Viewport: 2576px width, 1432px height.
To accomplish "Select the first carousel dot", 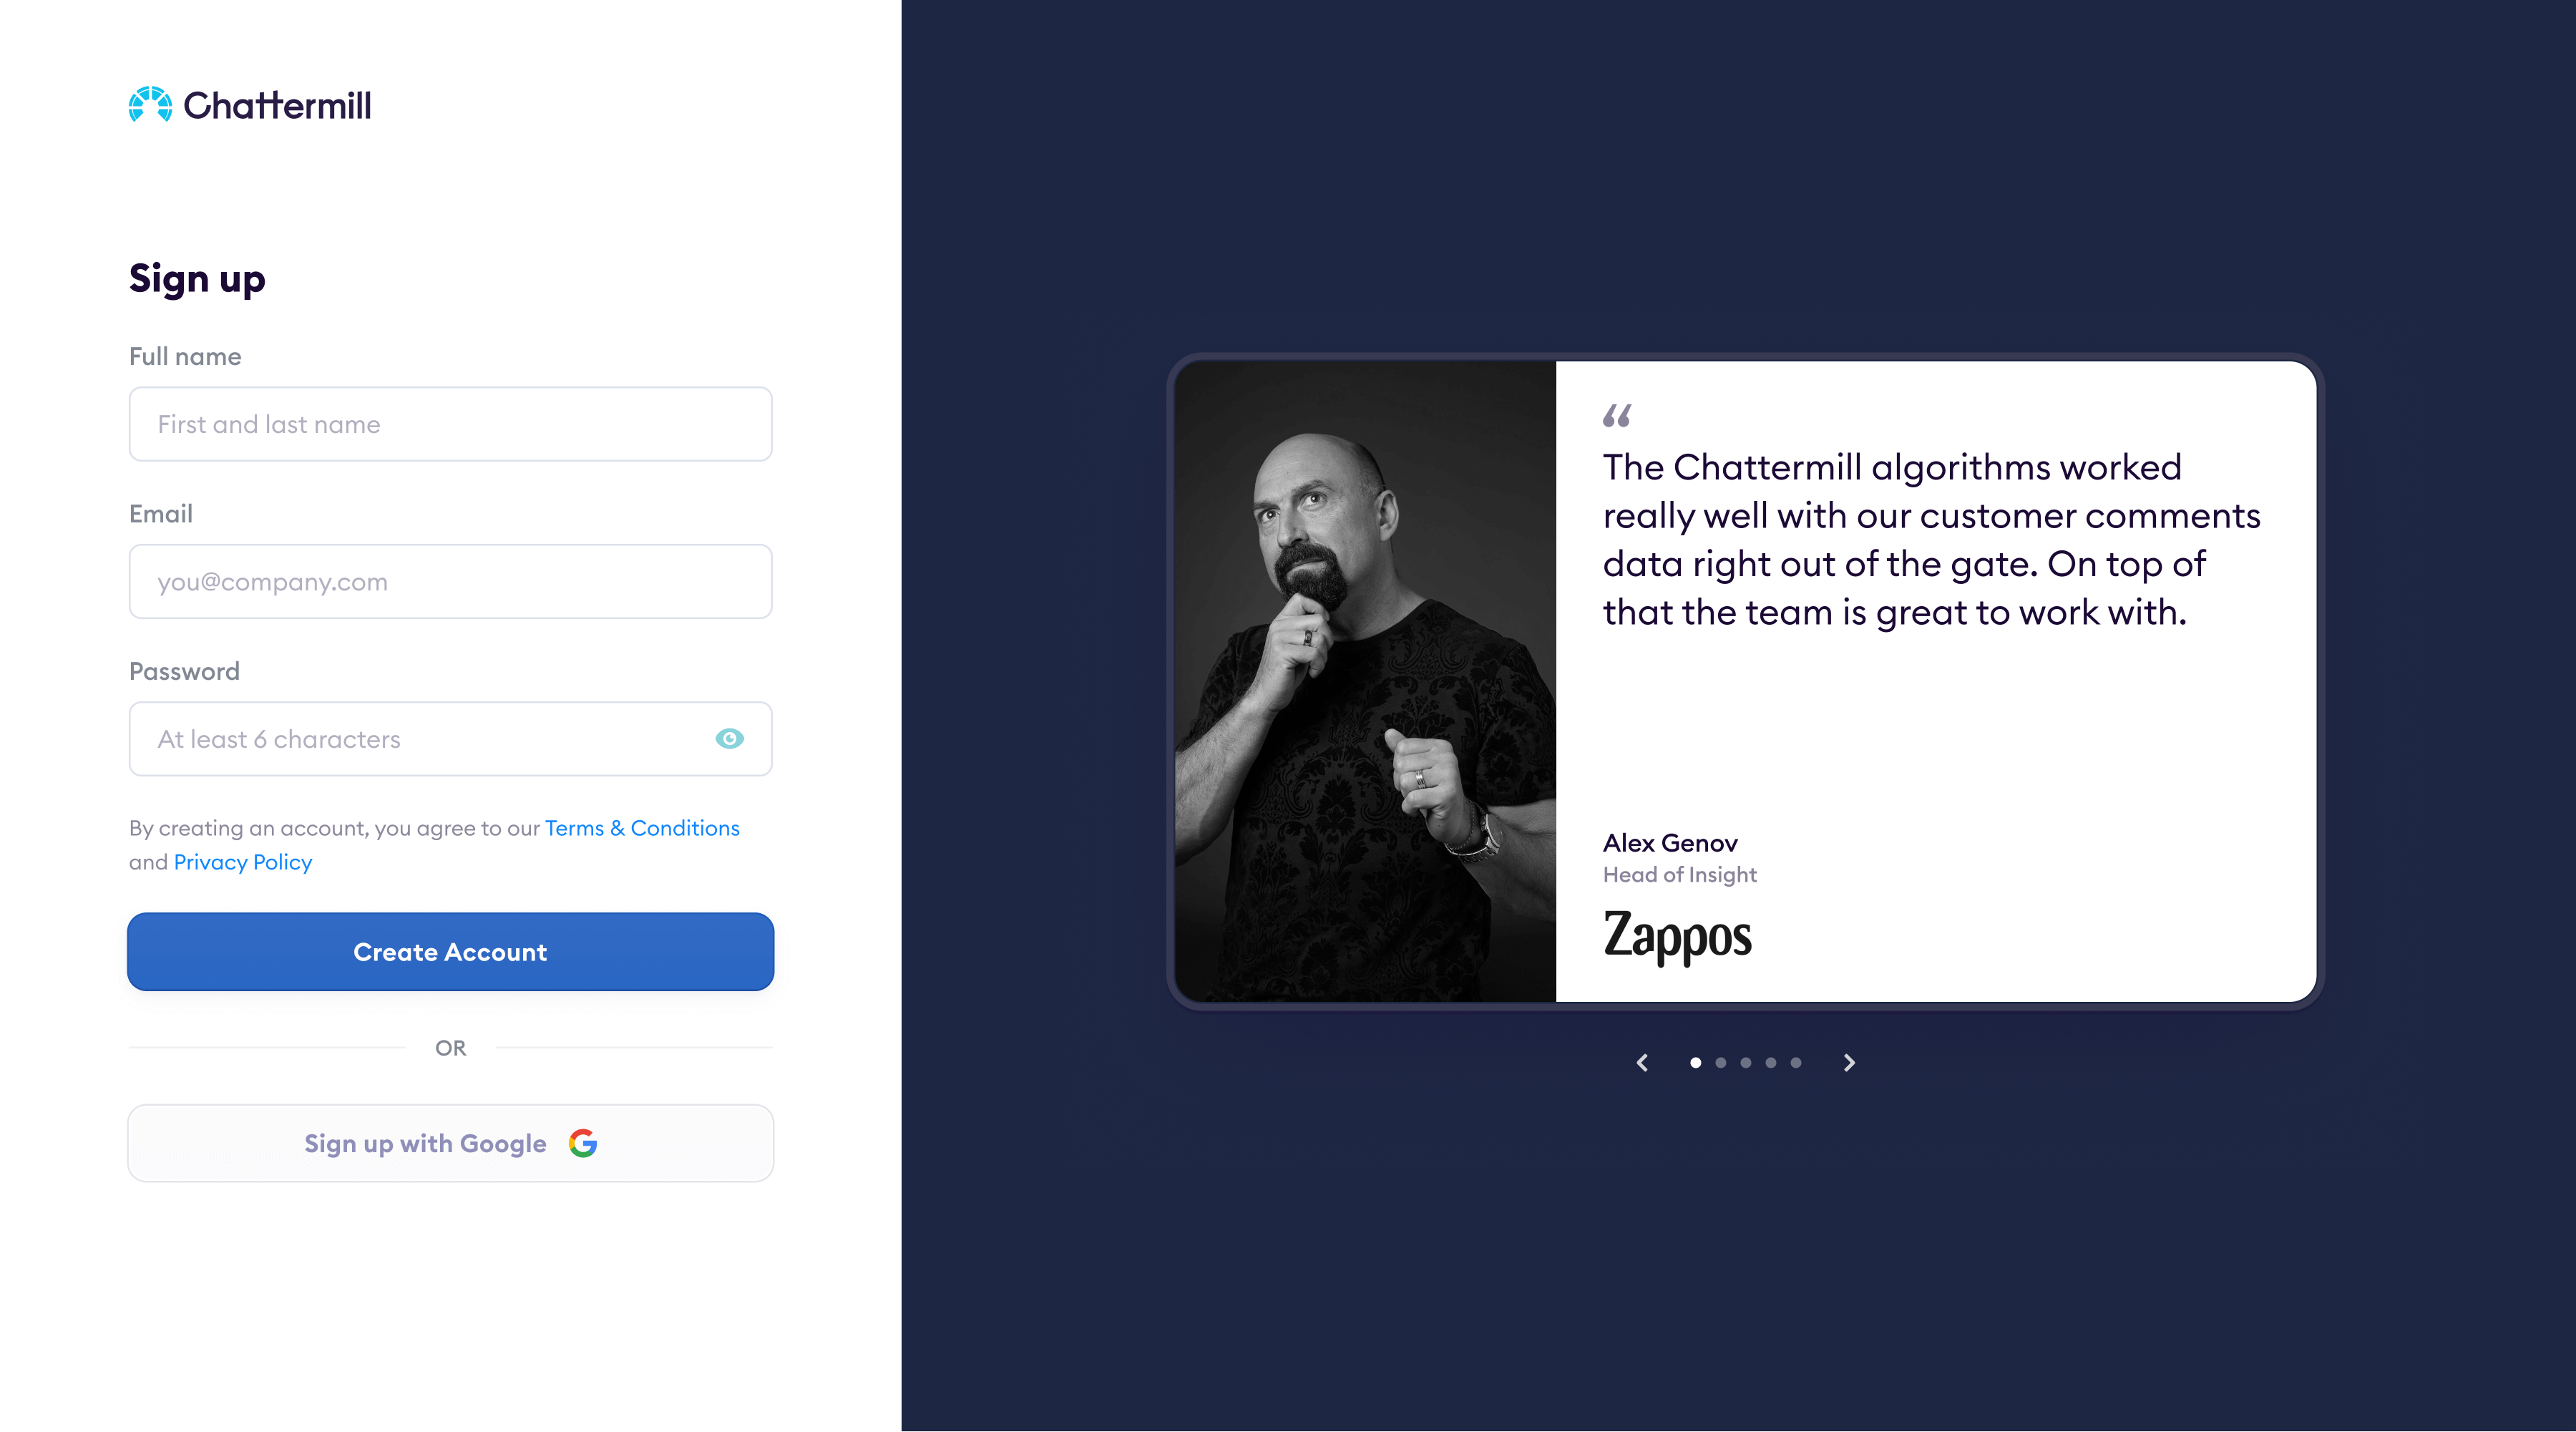I will pyautogui.click(x=1696, y=1064).
